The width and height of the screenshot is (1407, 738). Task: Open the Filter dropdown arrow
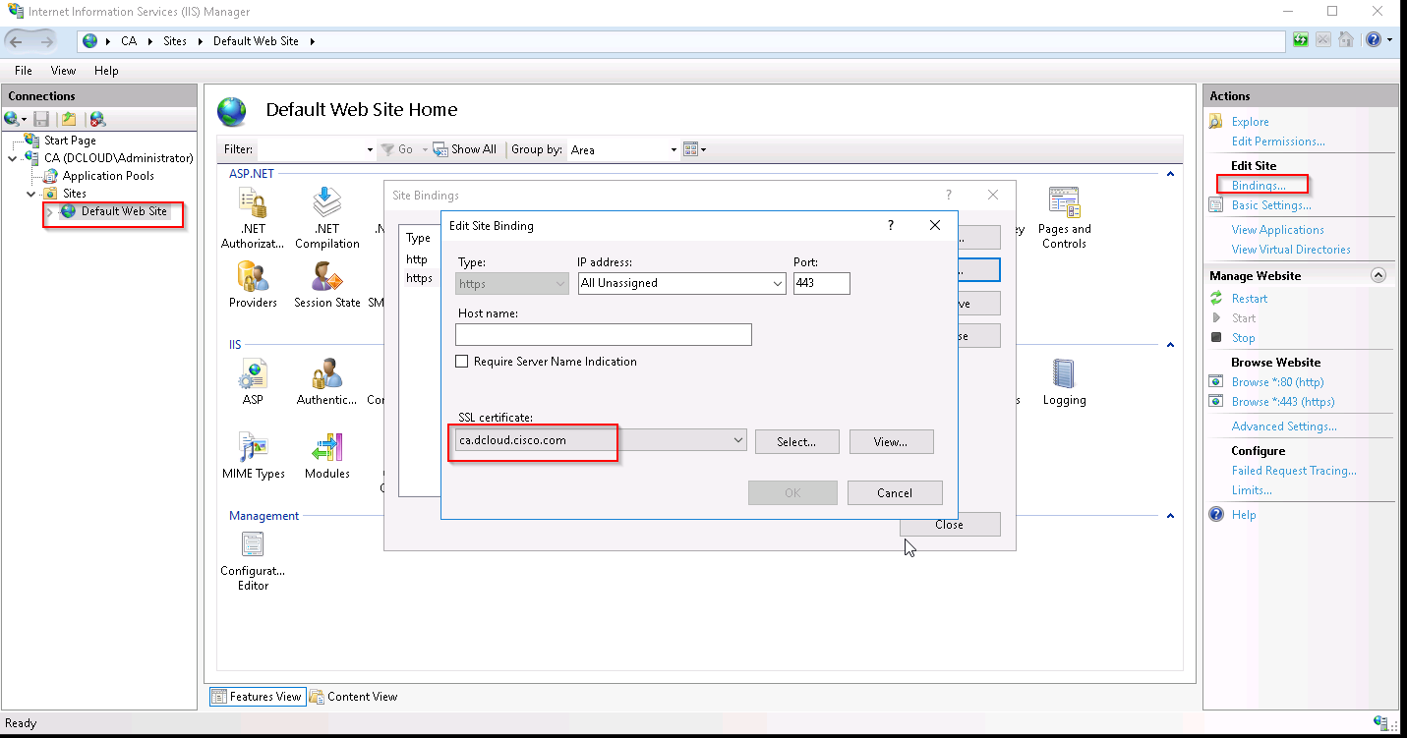(370, 150)
